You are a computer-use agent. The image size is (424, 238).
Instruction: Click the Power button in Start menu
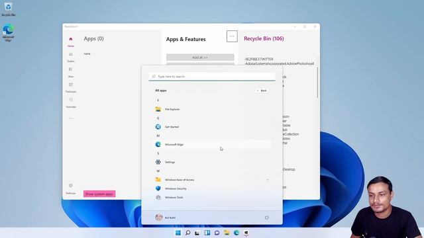click(266, 218)
